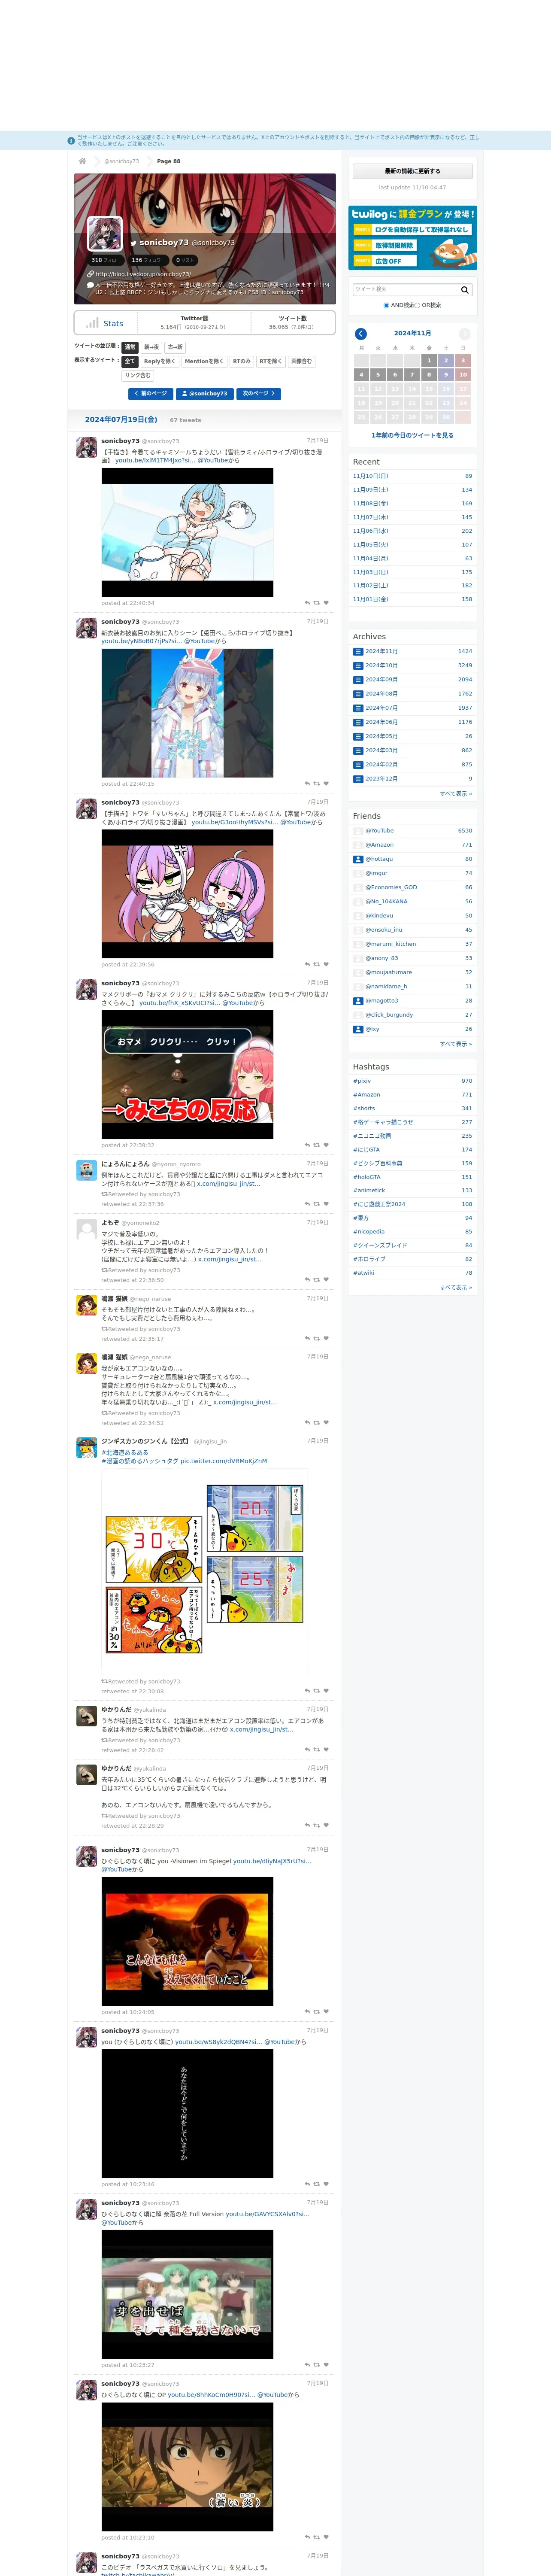
Task: Go to previous month in calendar
Action: (x=361, y=334)
